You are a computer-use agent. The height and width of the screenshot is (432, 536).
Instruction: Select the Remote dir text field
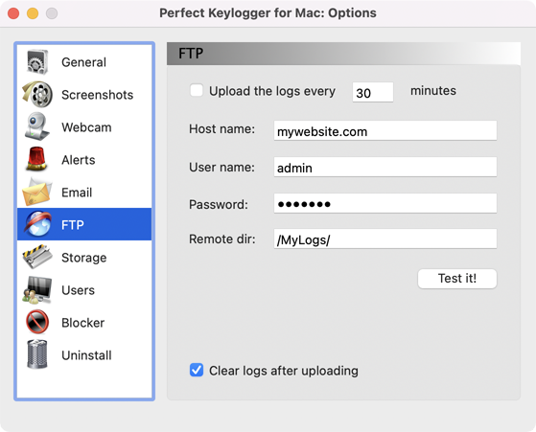[385, 239]
